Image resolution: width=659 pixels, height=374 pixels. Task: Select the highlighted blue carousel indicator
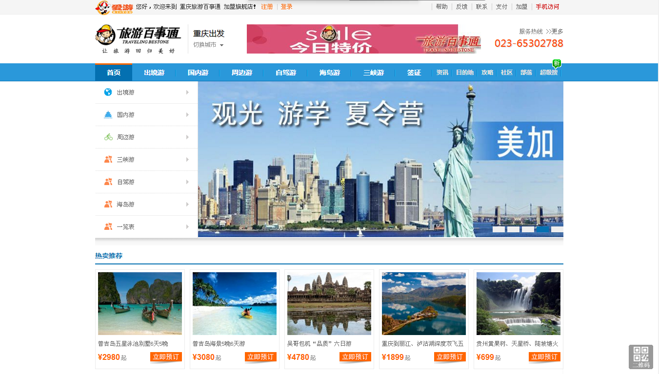click(542, 229)
